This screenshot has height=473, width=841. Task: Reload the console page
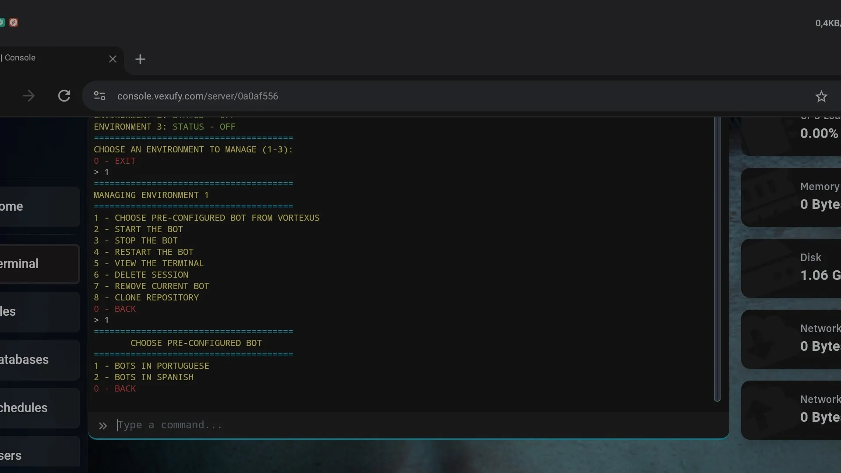(x=64, y=96)
